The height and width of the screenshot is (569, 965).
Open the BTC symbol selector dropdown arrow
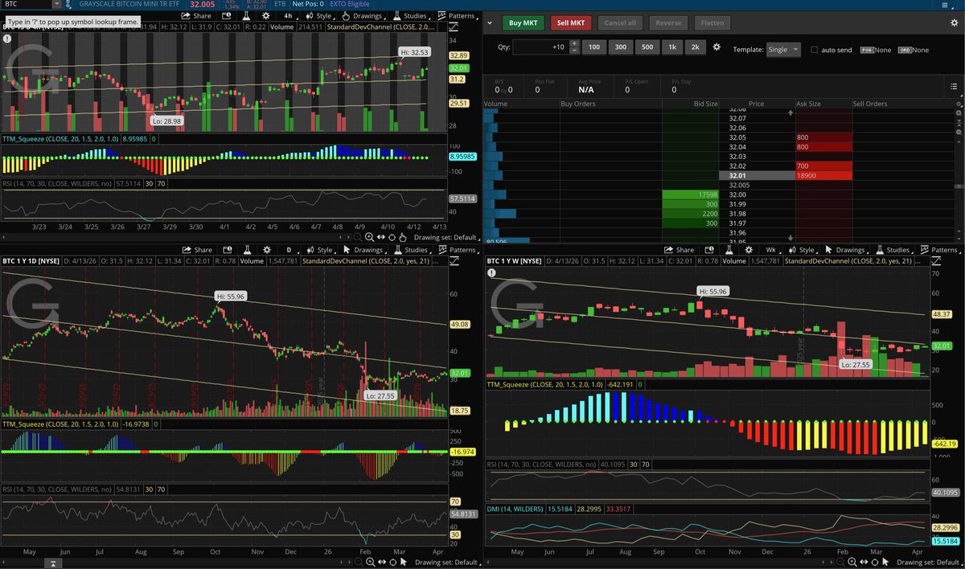click(x=55, y=4)
